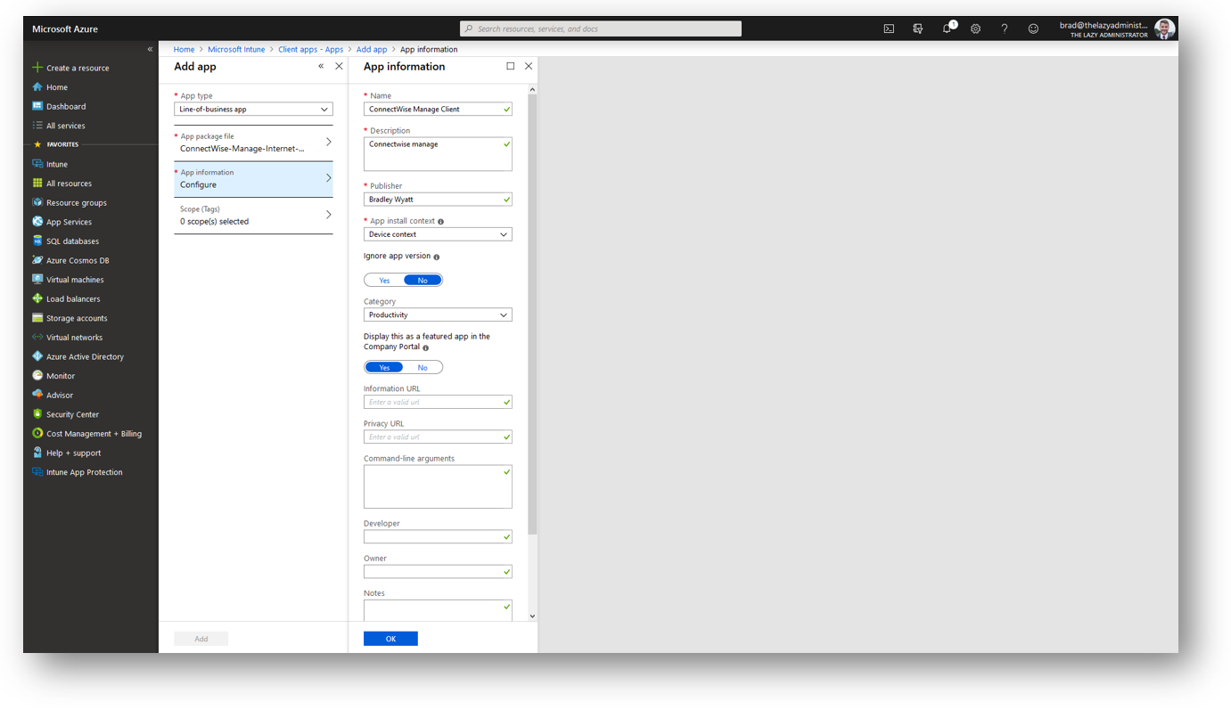Open Intune App Protection icon
Image resolution: width=1231 pixels, height=710 pixels.
pos(37,472)
